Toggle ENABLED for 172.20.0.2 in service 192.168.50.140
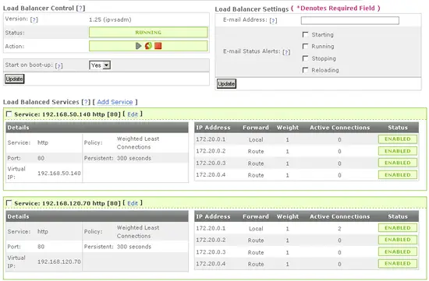429x281 pixels. pos(398,151)
